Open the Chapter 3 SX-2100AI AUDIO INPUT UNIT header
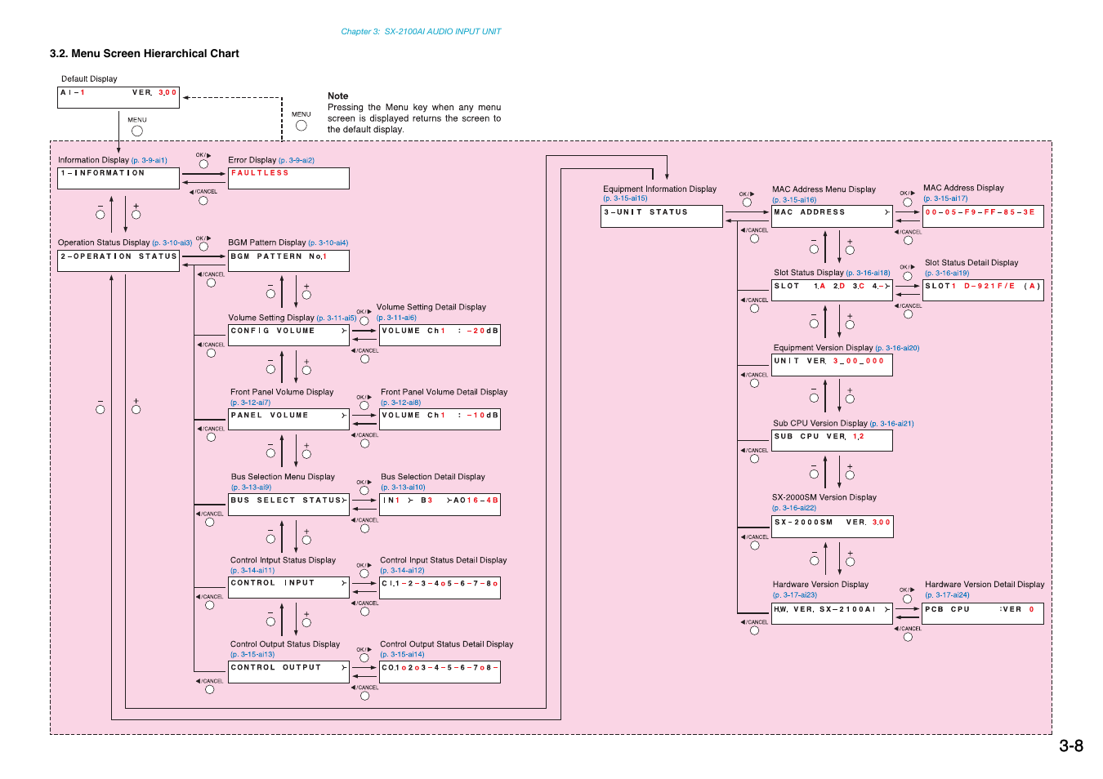 click(x=421, y=32)
